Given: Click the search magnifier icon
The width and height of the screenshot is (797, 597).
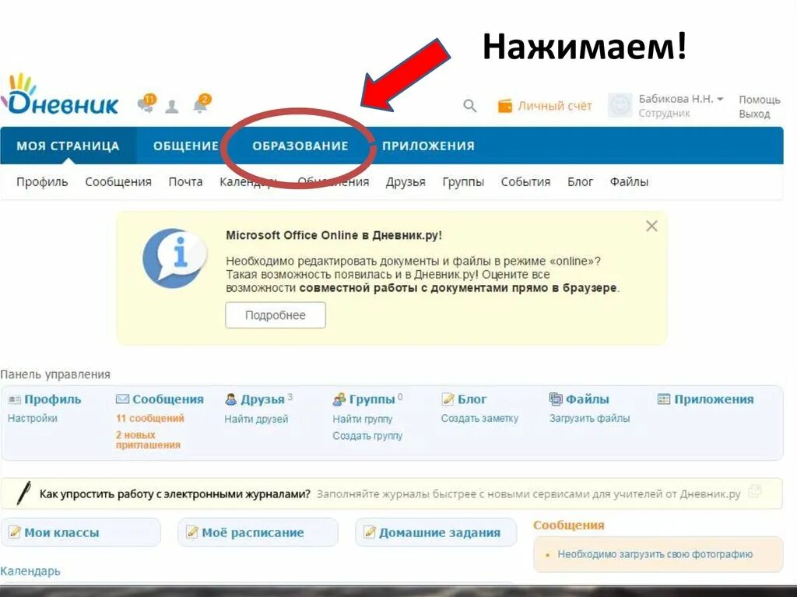Looking at the screenshot, I should point(469,106).
